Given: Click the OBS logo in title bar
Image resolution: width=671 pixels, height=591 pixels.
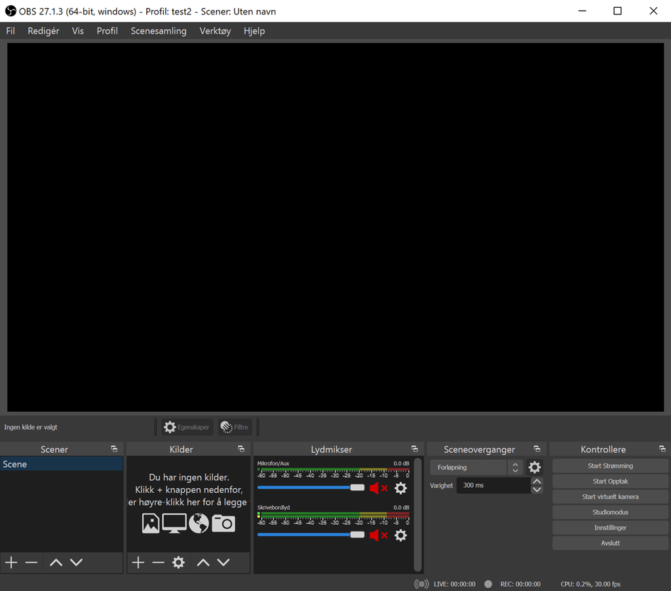Looking at the screenshot, I should 10,11.
